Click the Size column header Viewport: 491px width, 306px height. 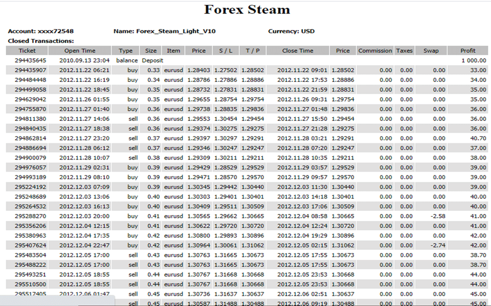pyautogui.click(x=151, y=50)
